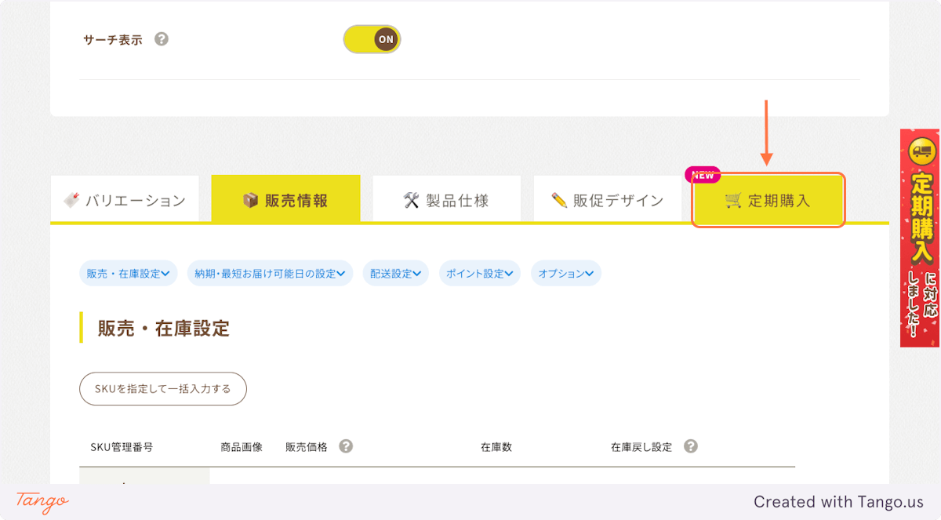Click SKUを指定して一括入力する button
941x520 pixels.
point(163,389)
